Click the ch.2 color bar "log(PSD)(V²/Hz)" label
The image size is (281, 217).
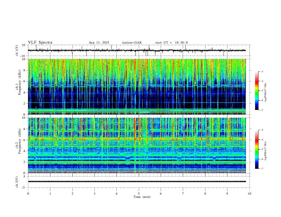[265, 151]
